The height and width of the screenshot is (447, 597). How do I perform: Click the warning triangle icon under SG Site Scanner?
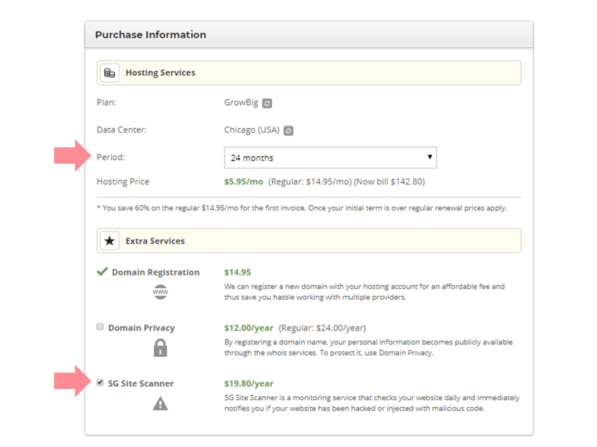(x=160, y=404)
